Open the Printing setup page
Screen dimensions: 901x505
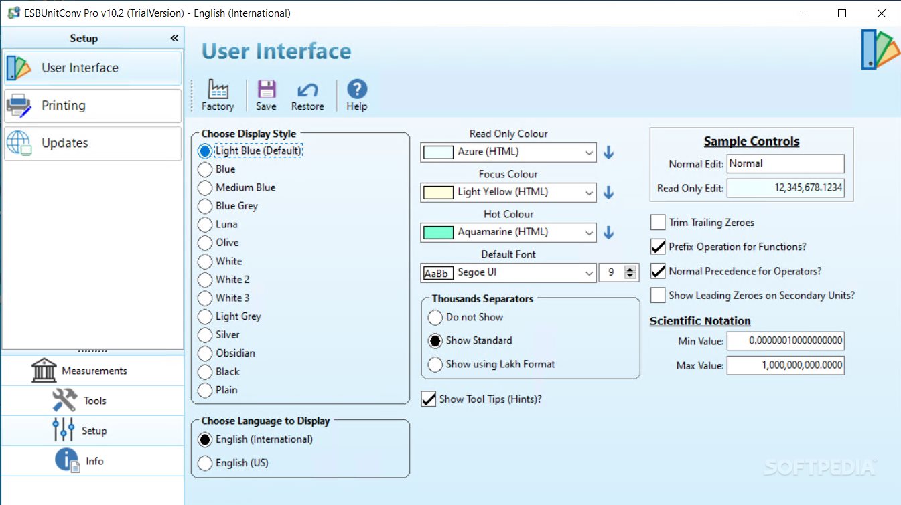pos(92,106)
